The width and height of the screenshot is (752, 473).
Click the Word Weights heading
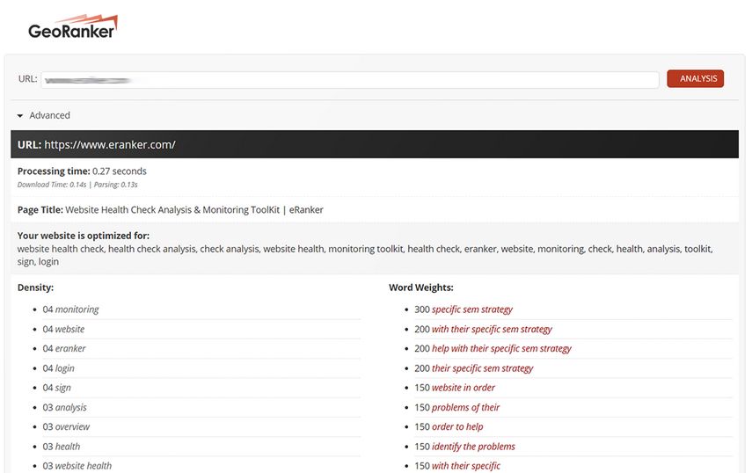click(421, 287)
